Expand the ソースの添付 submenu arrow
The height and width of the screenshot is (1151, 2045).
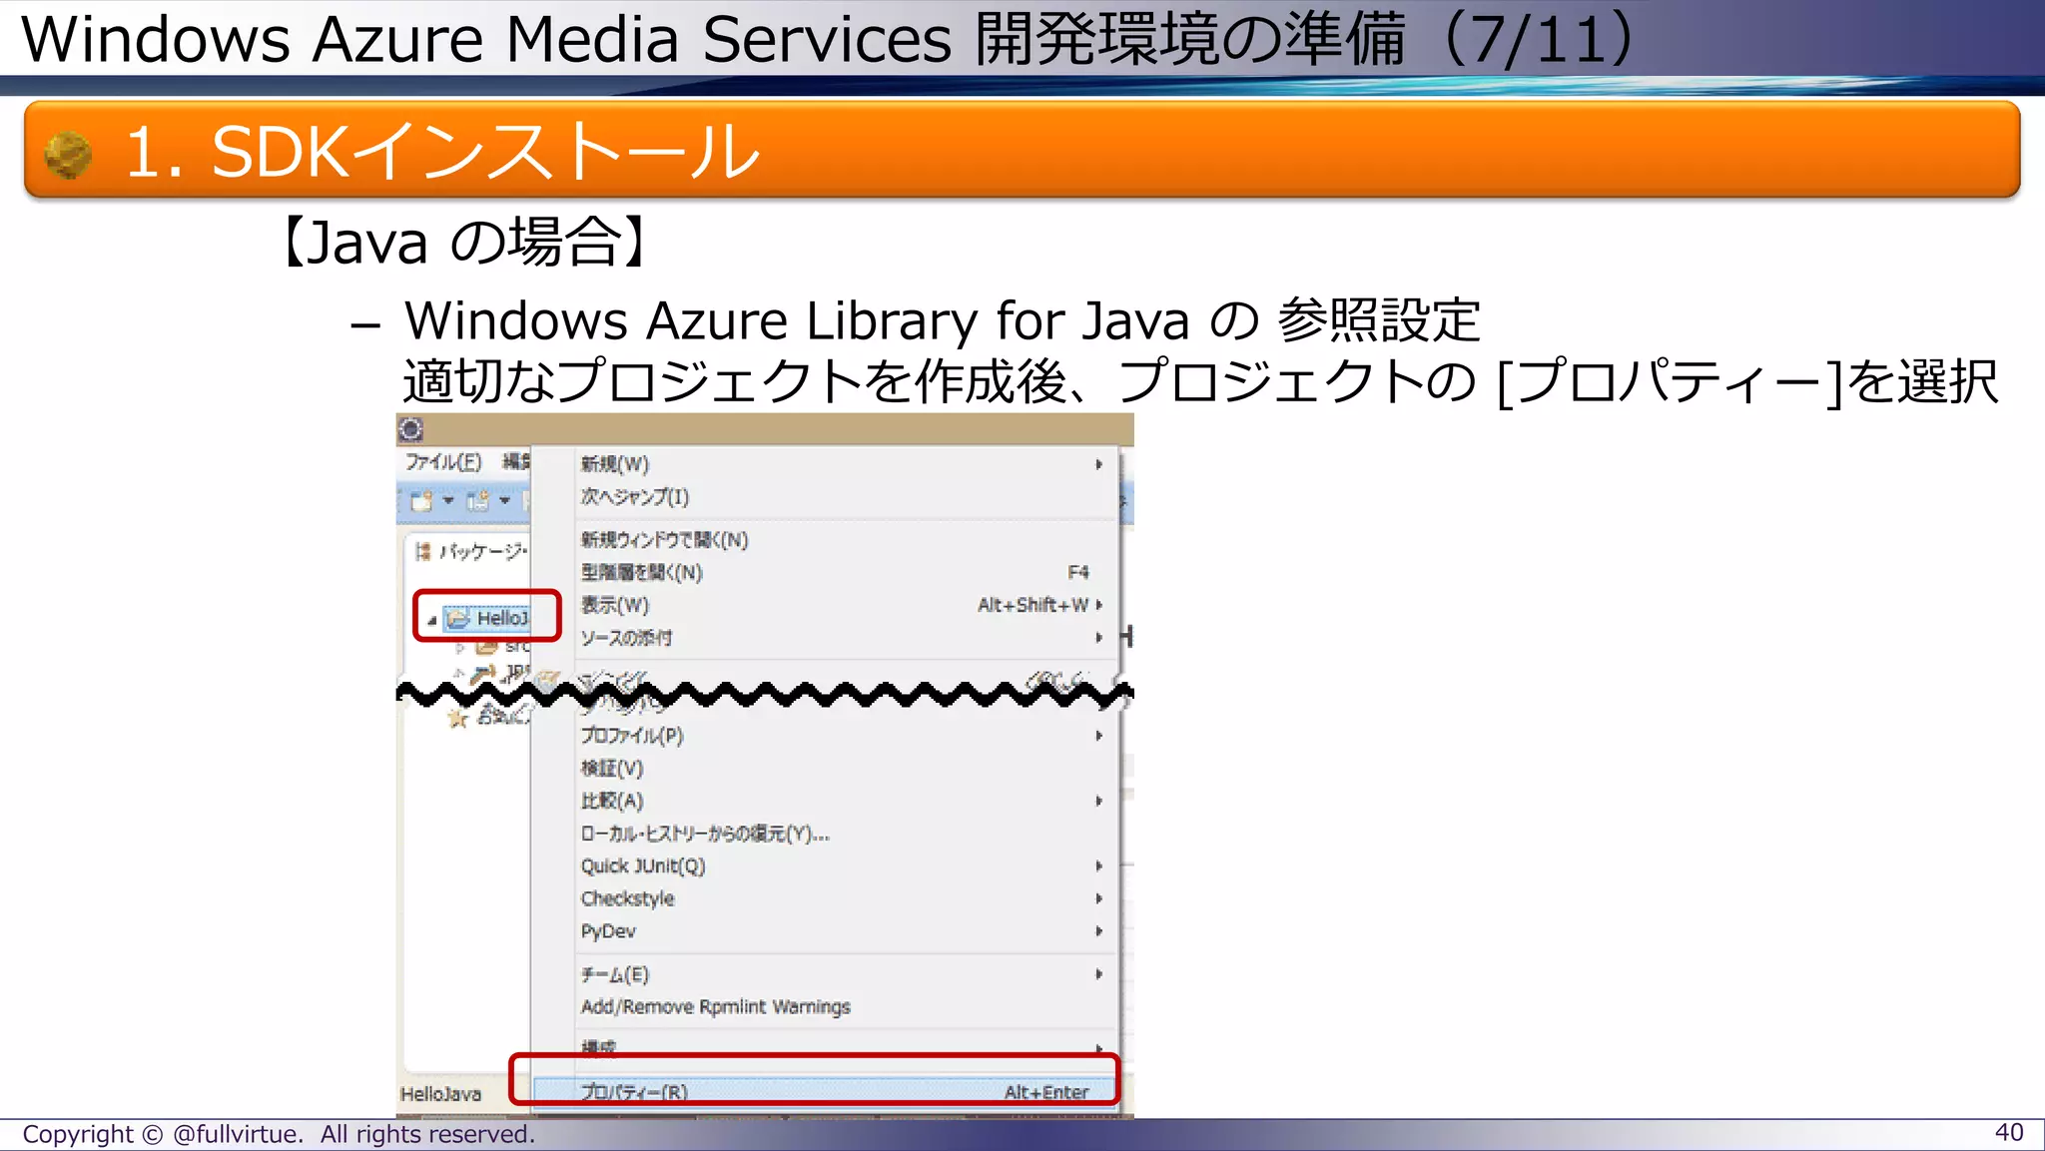point(1098,638)
